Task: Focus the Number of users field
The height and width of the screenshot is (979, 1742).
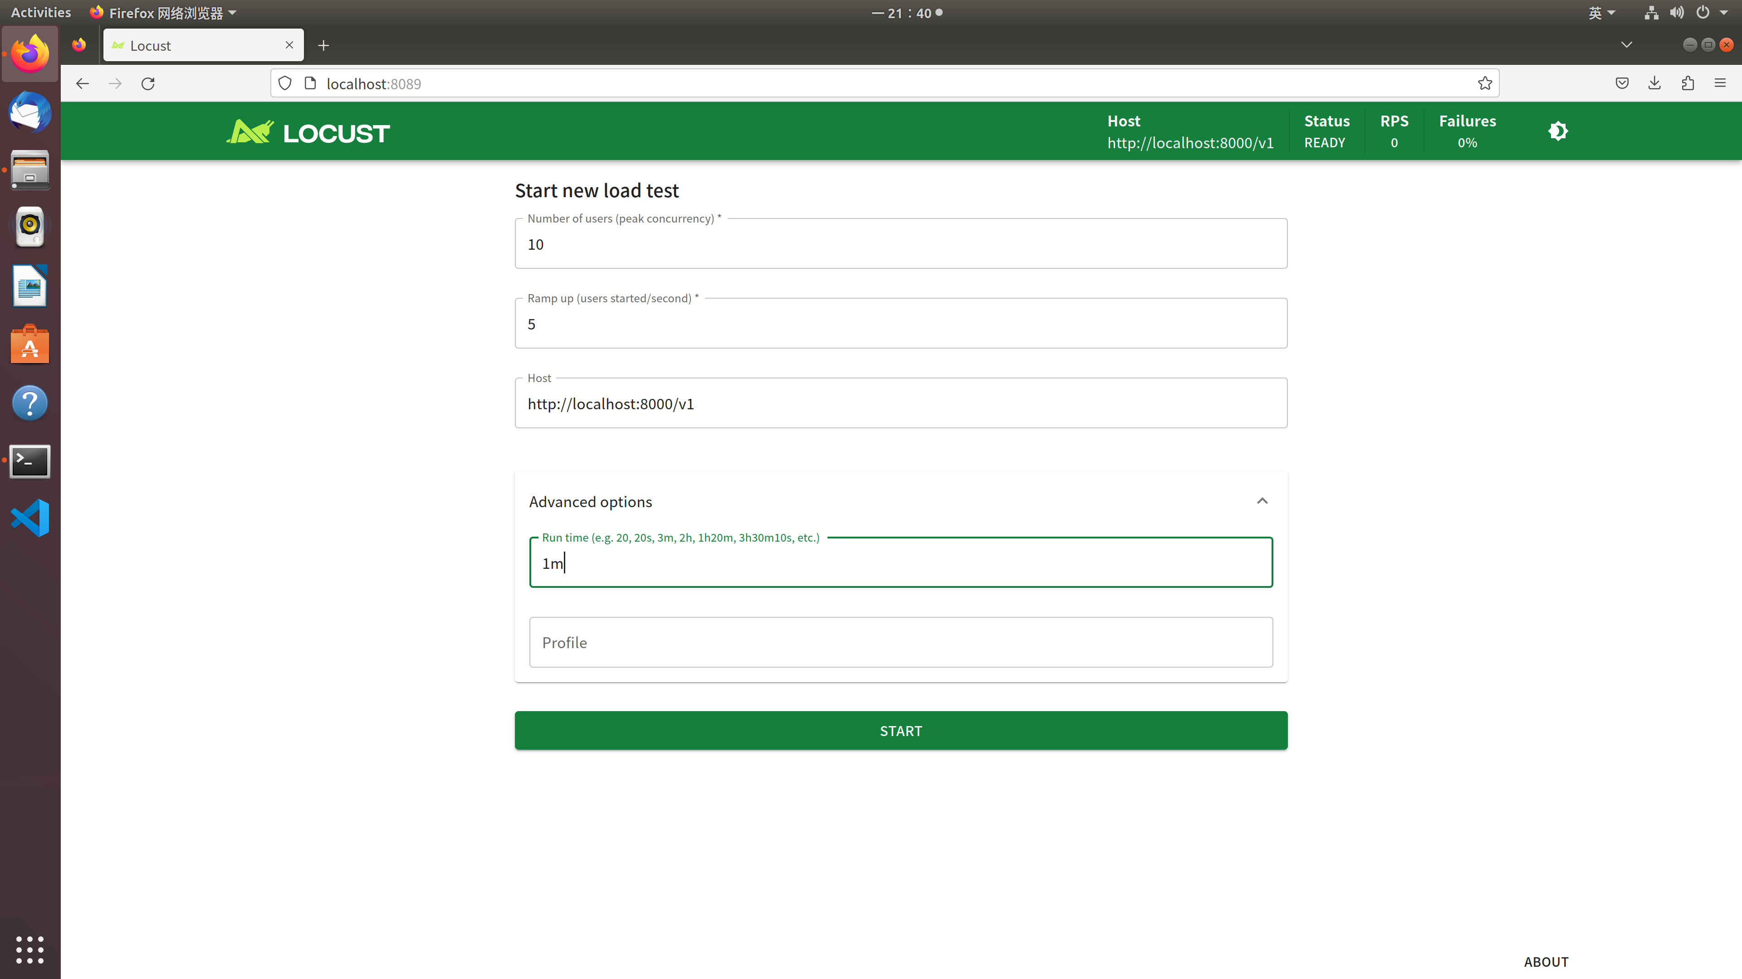Action: coord(900,245)
